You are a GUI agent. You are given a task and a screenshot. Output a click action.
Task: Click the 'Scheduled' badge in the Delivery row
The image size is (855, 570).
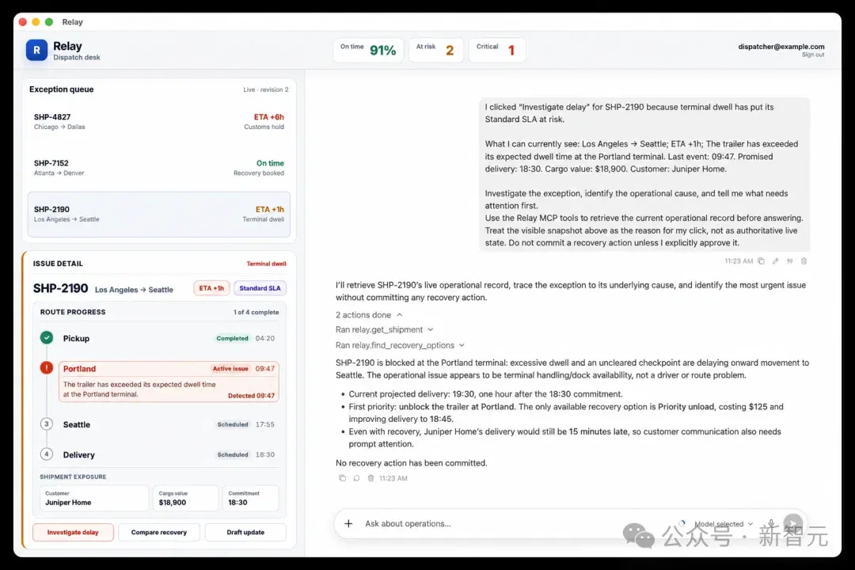pos(233,454)
